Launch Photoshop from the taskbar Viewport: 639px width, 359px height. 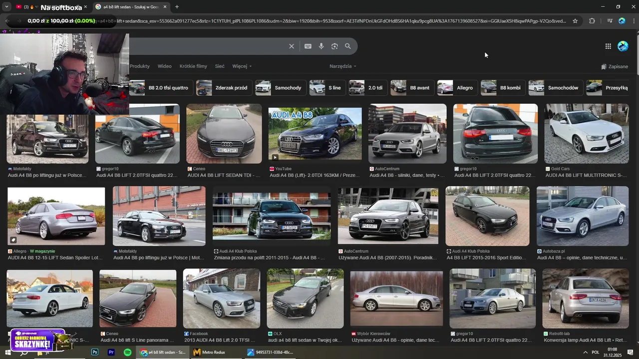pos(95,352)
